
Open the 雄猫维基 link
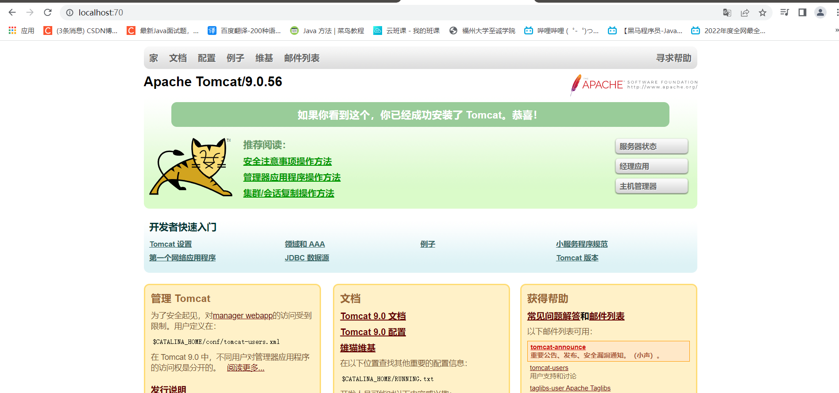[x=358, y=348]
